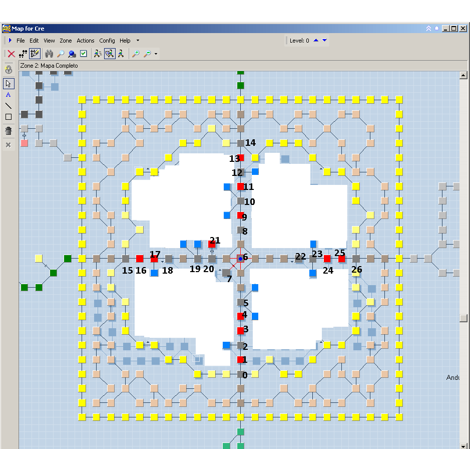The height and width of the screenshot is (449, 470).
Task: Open dropdown arrow next to zoom out
Action: pos(156,54)
